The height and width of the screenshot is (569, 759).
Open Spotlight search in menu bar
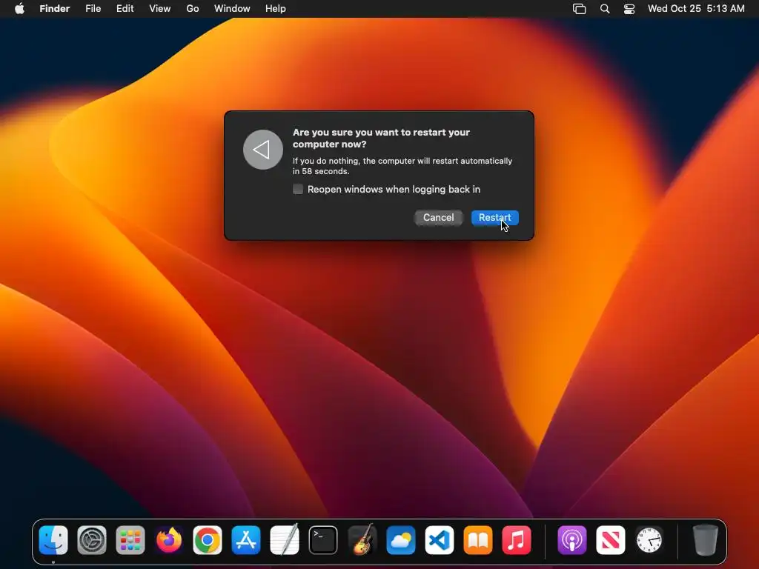pyautogui.click(x=605, y=9)
